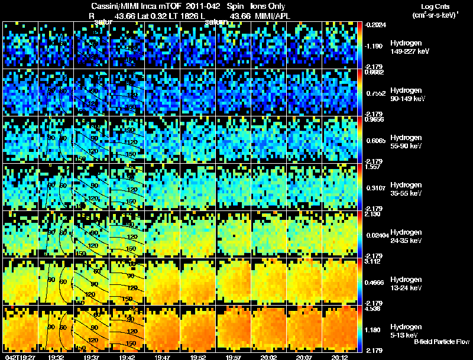Click the '20:07' time axis label
Viewport: 473px width, 360px height.
coord(304,357)
